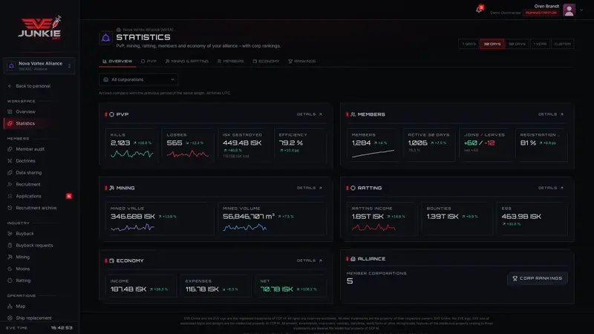Click the Losses sparkline chart

click(188, 154)
